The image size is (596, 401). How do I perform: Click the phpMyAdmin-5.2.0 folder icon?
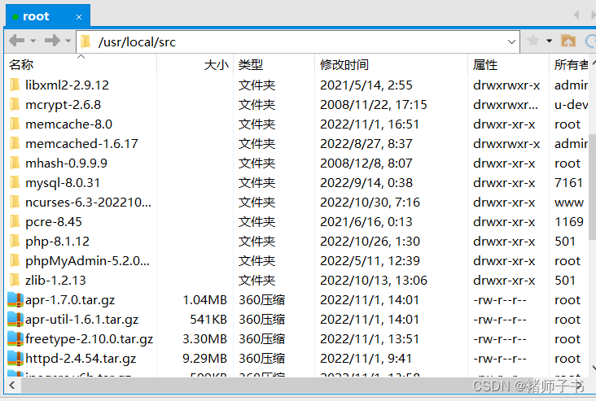15,260
